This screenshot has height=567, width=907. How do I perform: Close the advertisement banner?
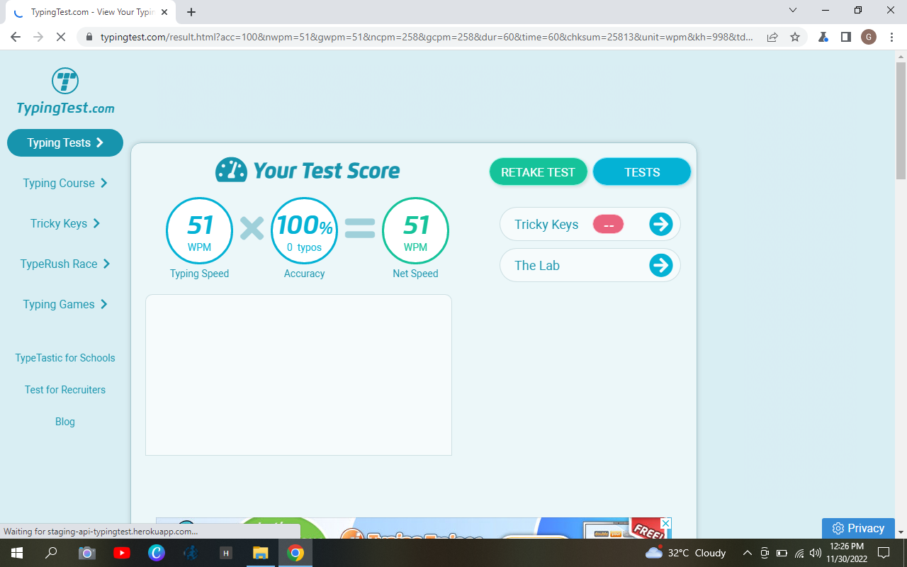tap(665, 523)
